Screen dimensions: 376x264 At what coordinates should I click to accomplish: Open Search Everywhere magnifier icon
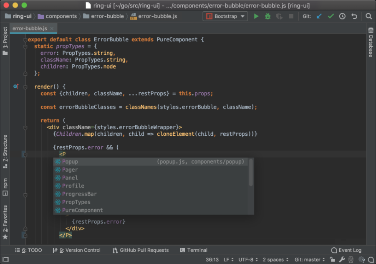pyautogui.click(x=368, y=16)
